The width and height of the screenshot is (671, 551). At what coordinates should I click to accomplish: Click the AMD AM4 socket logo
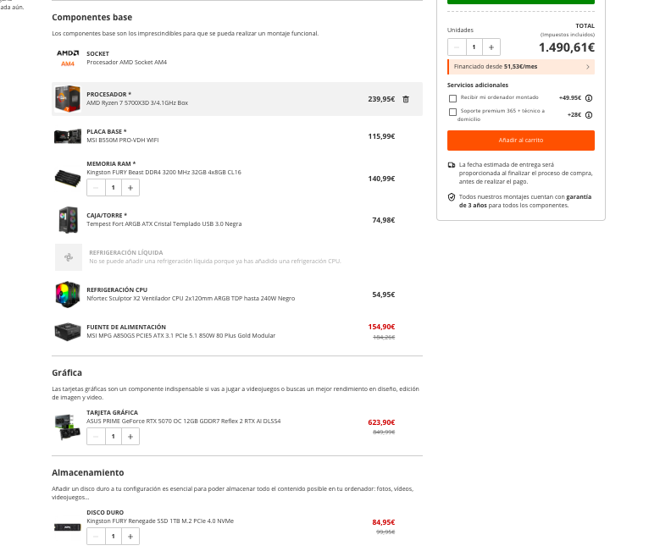coord(68,58)
